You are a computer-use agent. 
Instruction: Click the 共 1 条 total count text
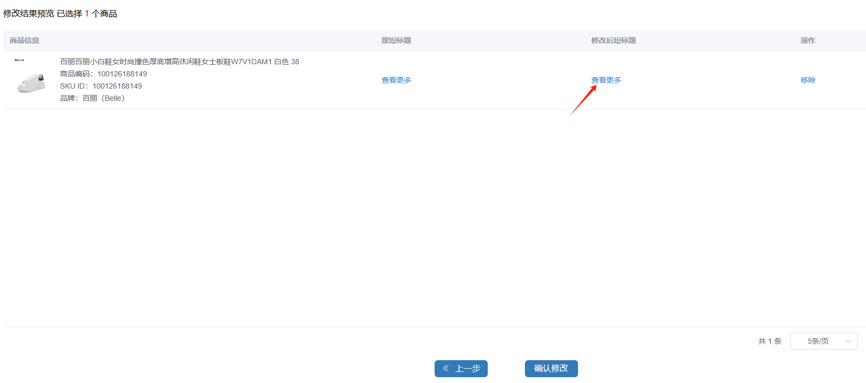point(769,341)
